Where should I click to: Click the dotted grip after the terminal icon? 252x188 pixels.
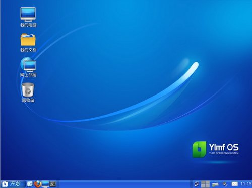pos(58,184)
